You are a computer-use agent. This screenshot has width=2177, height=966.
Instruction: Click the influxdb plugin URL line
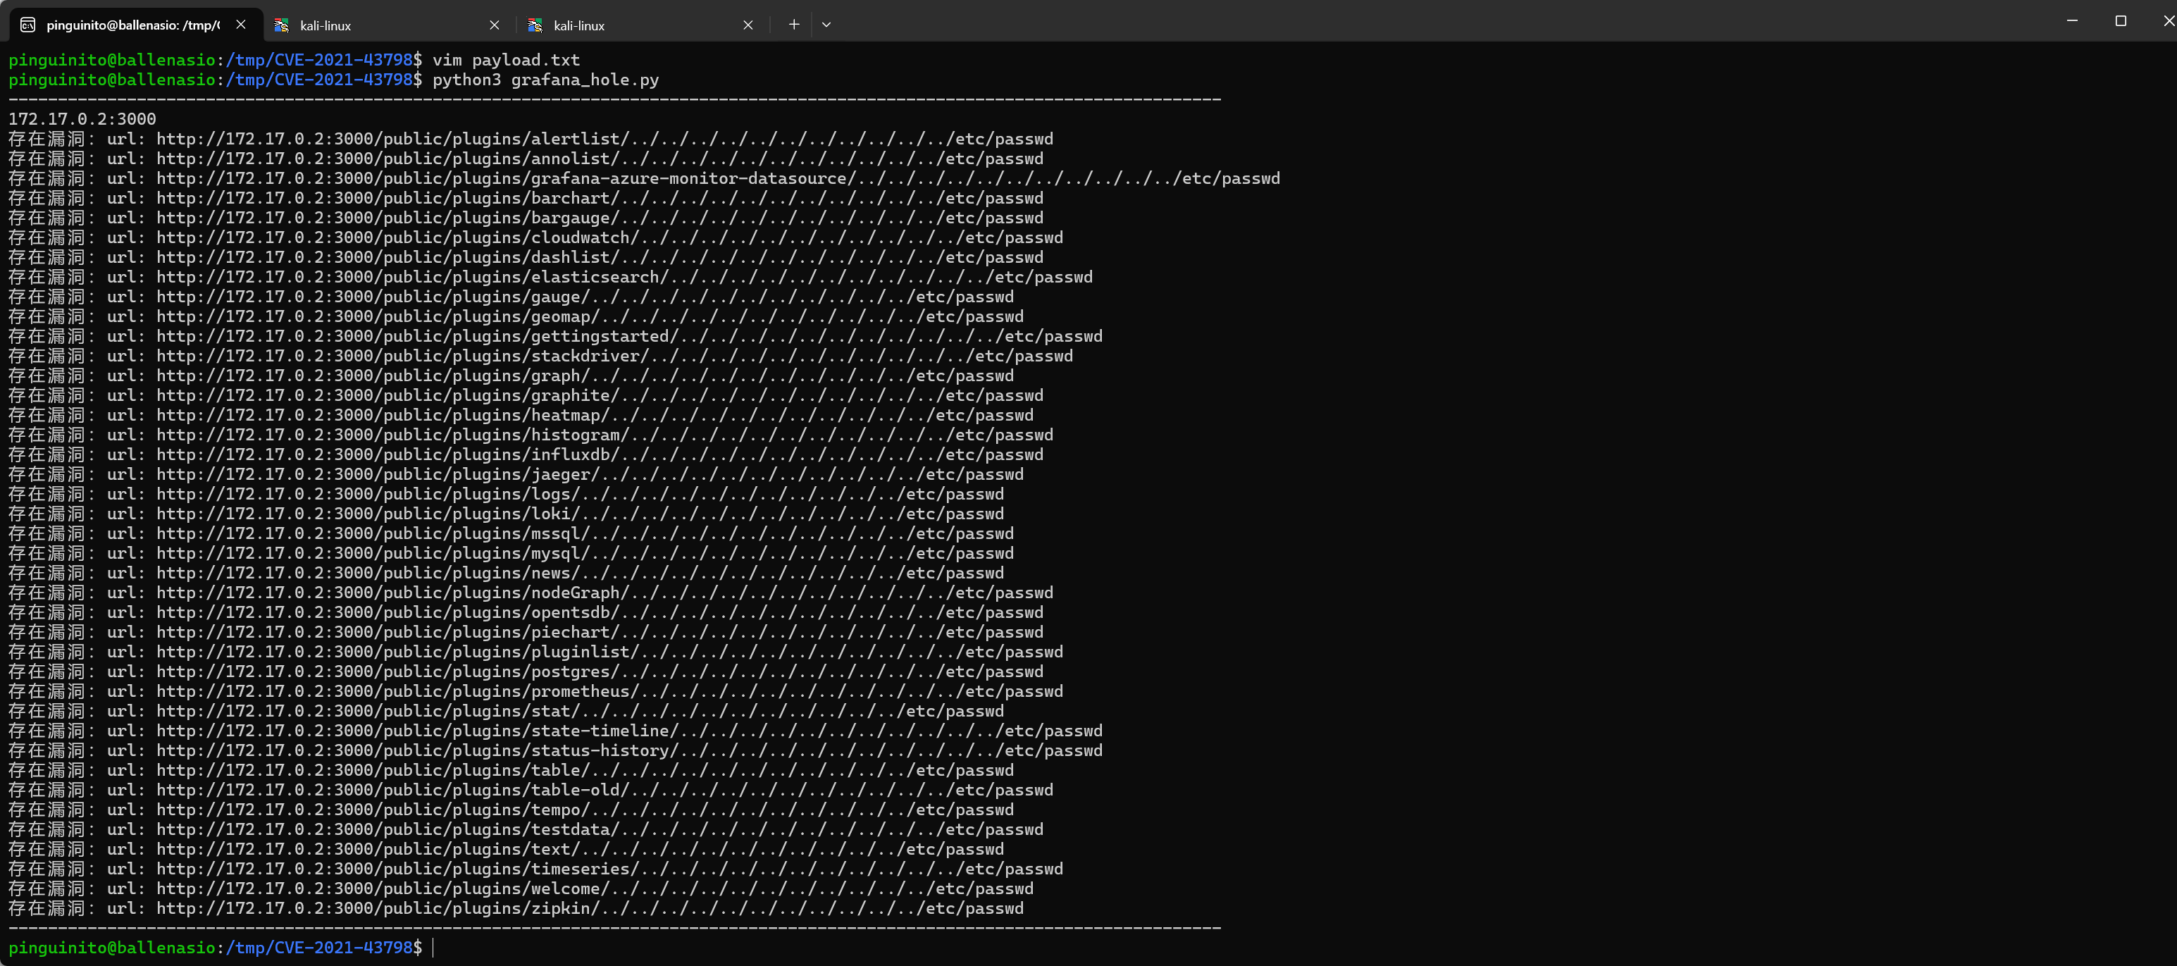(526, 454)
